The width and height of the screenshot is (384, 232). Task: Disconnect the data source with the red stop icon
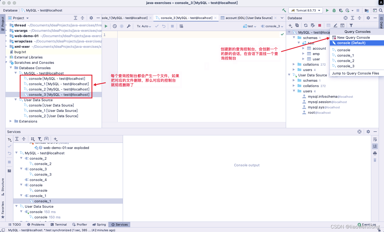[320, 25]
